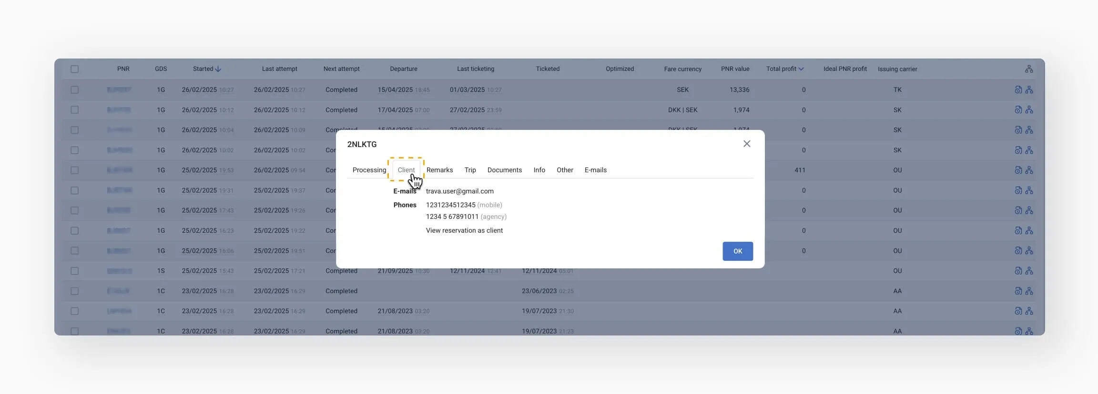Switch to the Processing tab
Image resolution: width=1098 pixels, height=394 pixels.
pyautogui.click(x=369, y=170)
